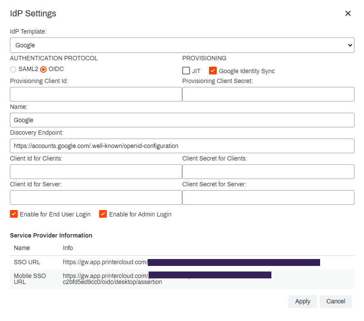Cancel the IdP settings changes
Image resolution: width=364 pixels, height=321 pixels.
pos(336,301)
